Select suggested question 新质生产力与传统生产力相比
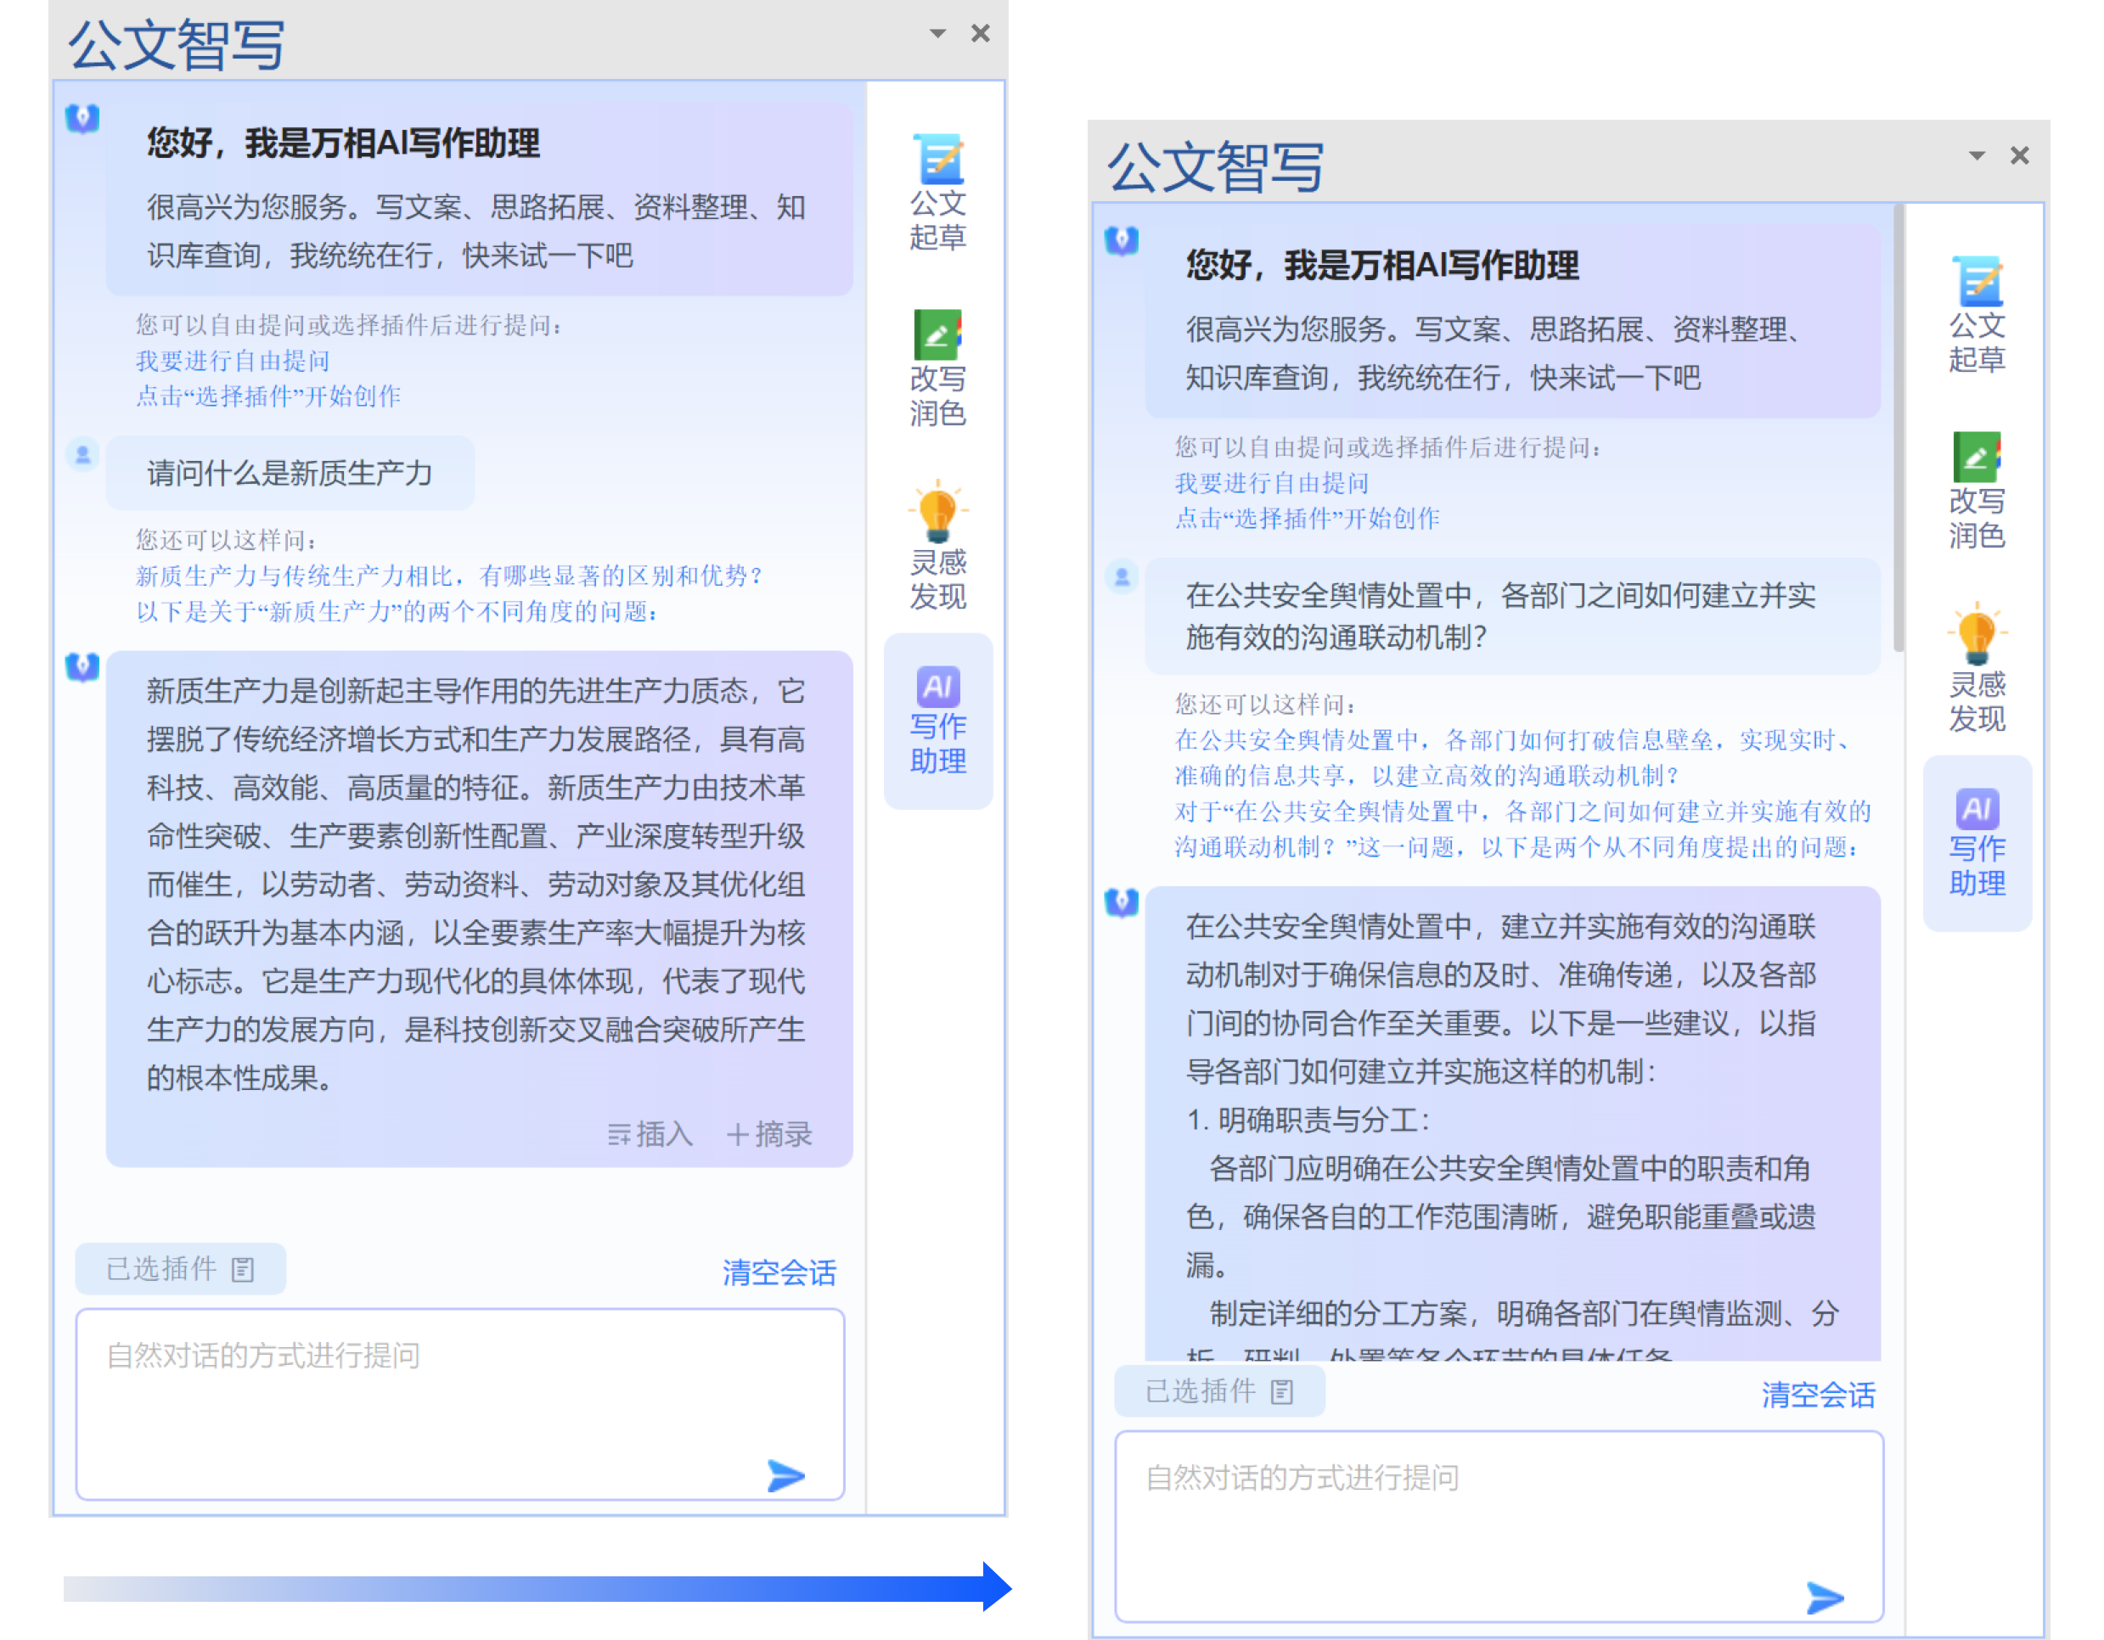The height and width of the screenshot is (1640, 2104). (x=449, y=576)
